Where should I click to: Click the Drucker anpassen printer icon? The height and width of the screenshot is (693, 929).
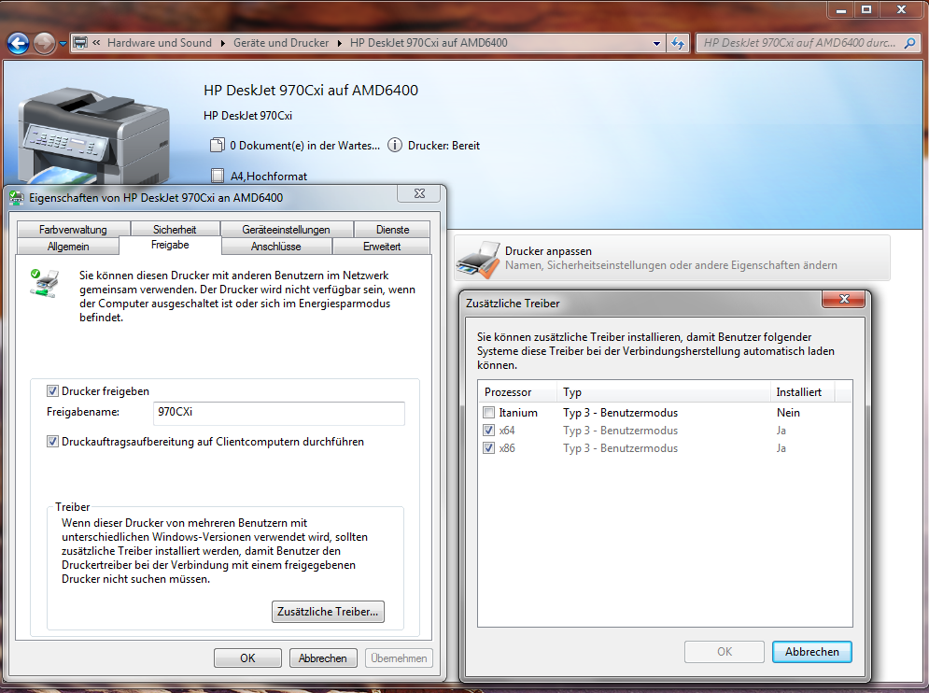pyautogui.click(x=478, y=259)
